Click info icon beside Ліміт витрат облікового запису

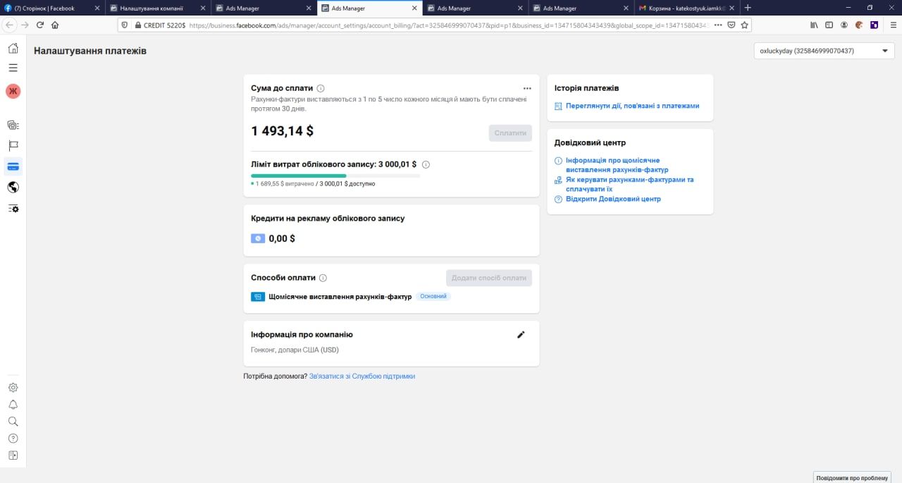coord(426,164)
